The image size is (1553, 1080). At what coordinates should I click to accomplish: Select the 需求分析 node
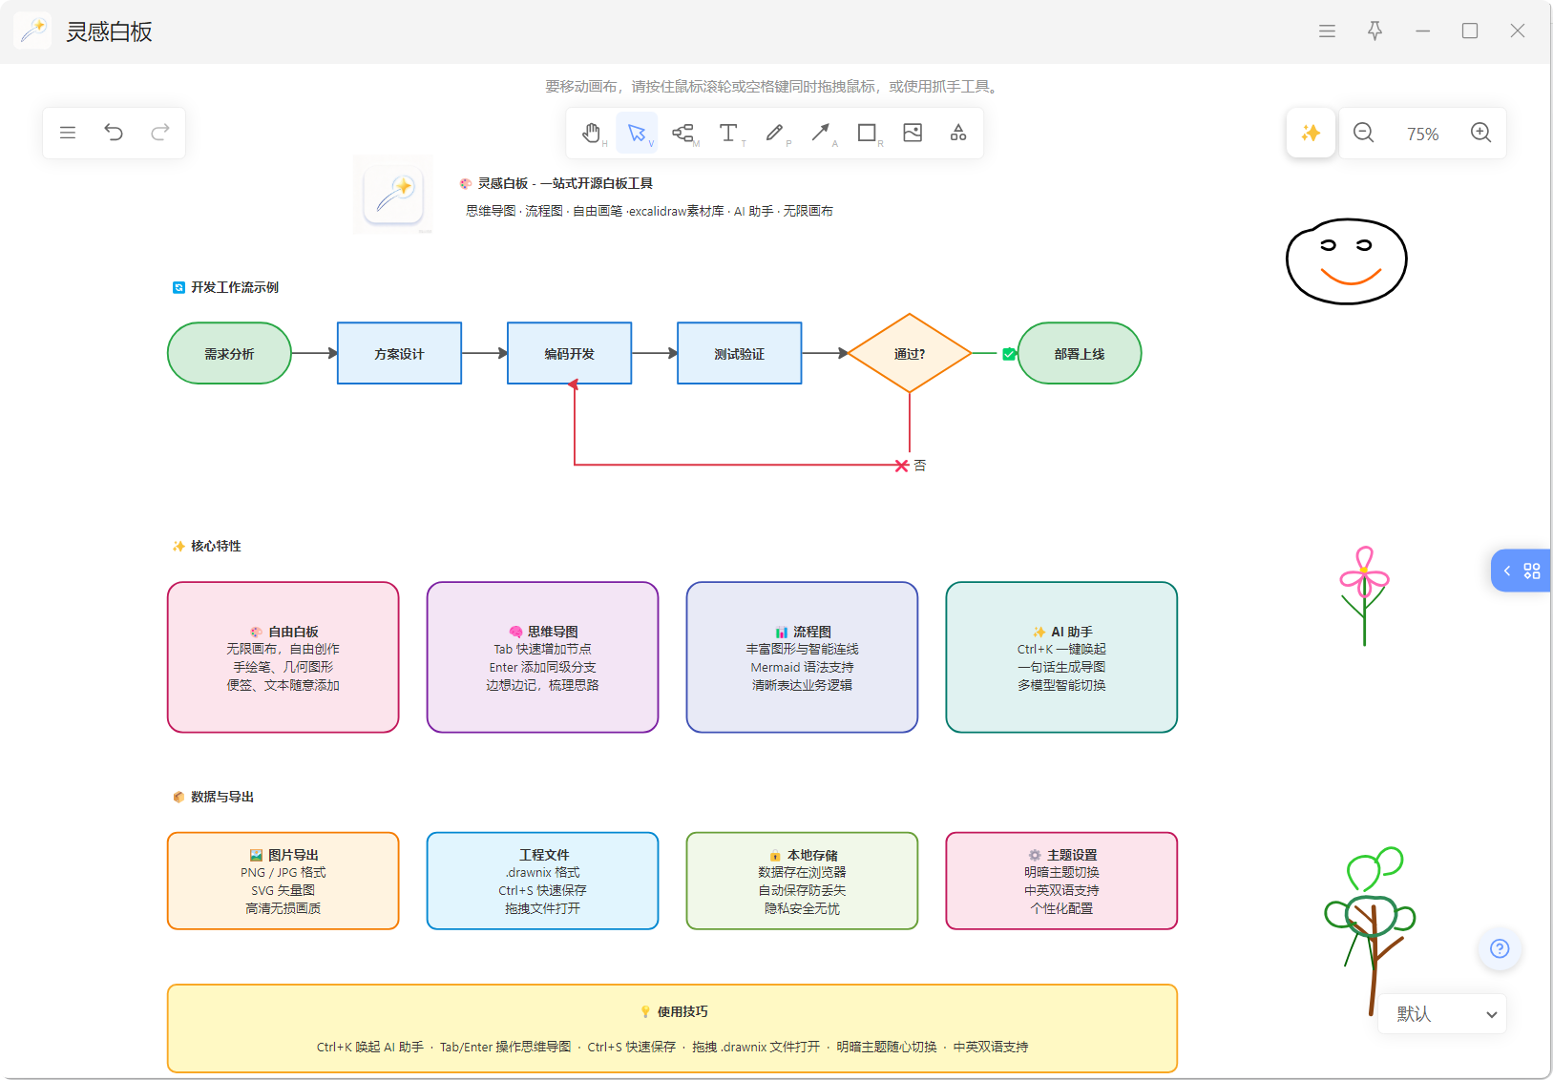click(229, 353)
